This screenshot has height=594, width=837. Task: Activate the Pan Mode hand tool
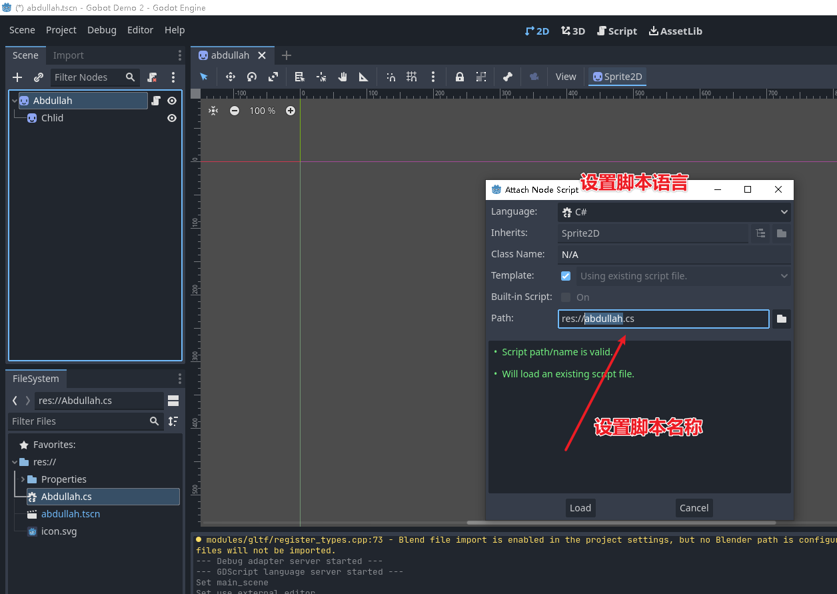(343, 77)
